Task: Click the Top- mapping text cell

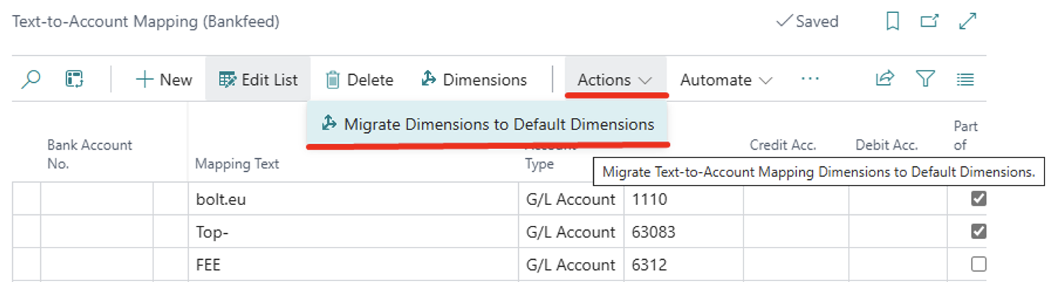Action: [353, 232]
